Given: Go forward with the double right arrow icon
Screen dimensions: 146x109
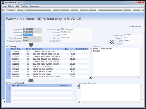Looking at the screenshot, I should [x=79, y=10].
